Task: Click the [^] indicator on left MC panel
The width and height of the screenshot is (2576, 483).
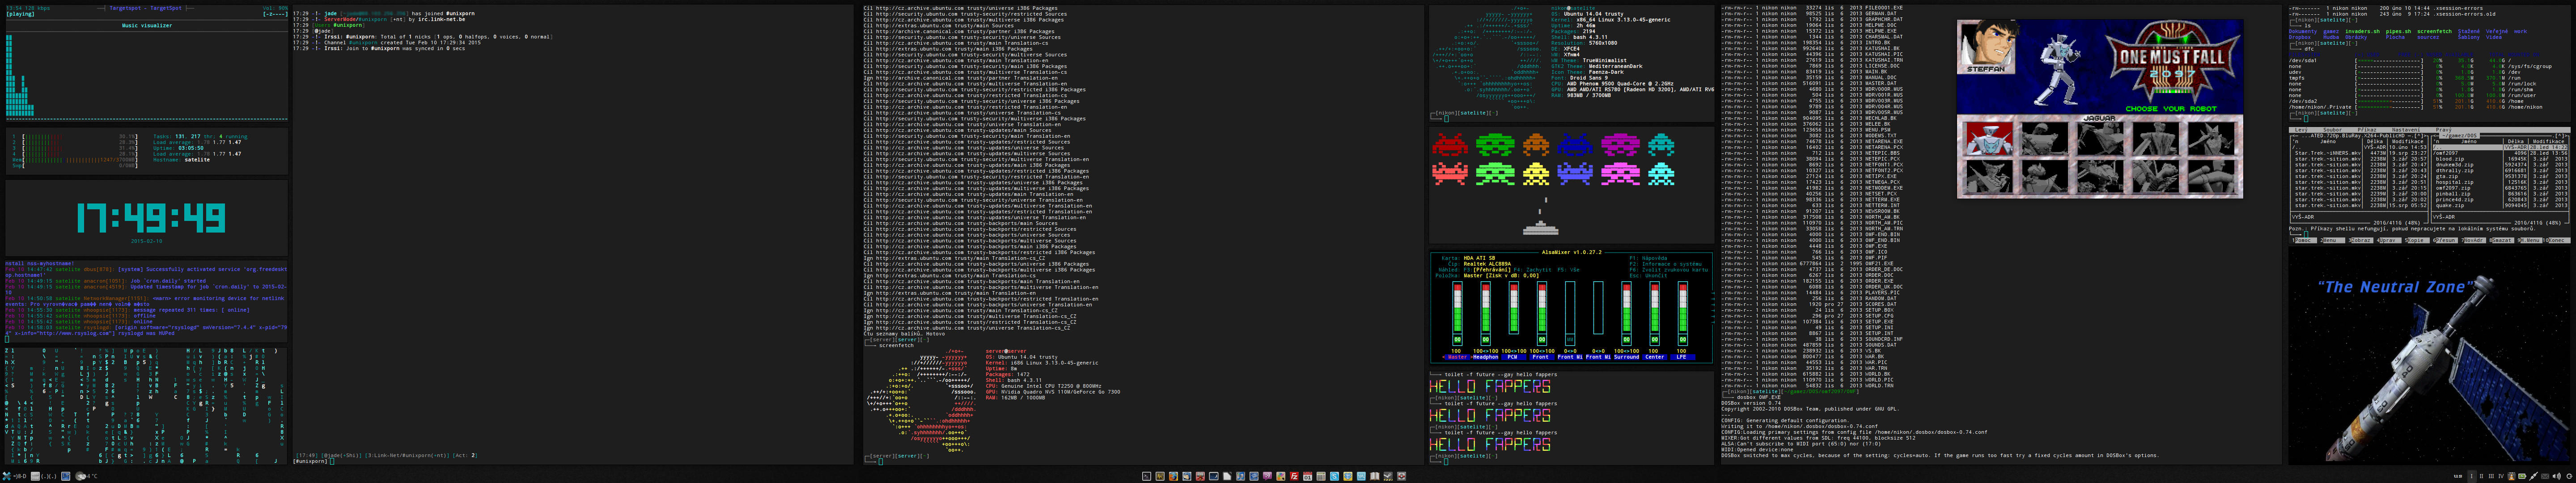Action: 2418,136
